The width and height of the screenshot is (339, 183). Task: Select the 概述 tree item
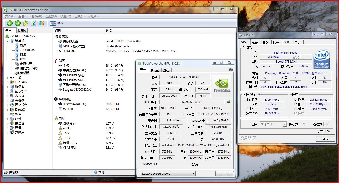tap(23, 45)
